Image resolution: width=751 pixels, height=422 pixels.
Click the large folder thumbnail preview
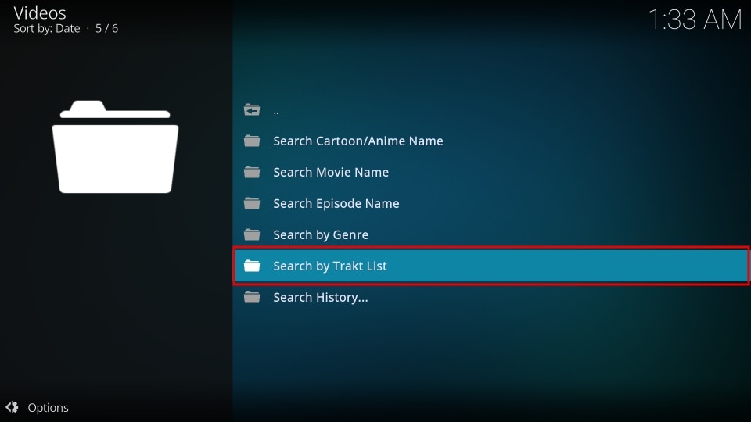(115, 147)
